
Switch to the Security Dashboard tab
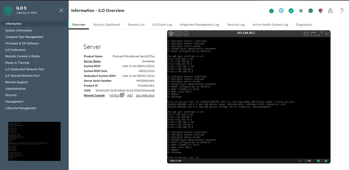pyautogui.click(x=107, y=25)
